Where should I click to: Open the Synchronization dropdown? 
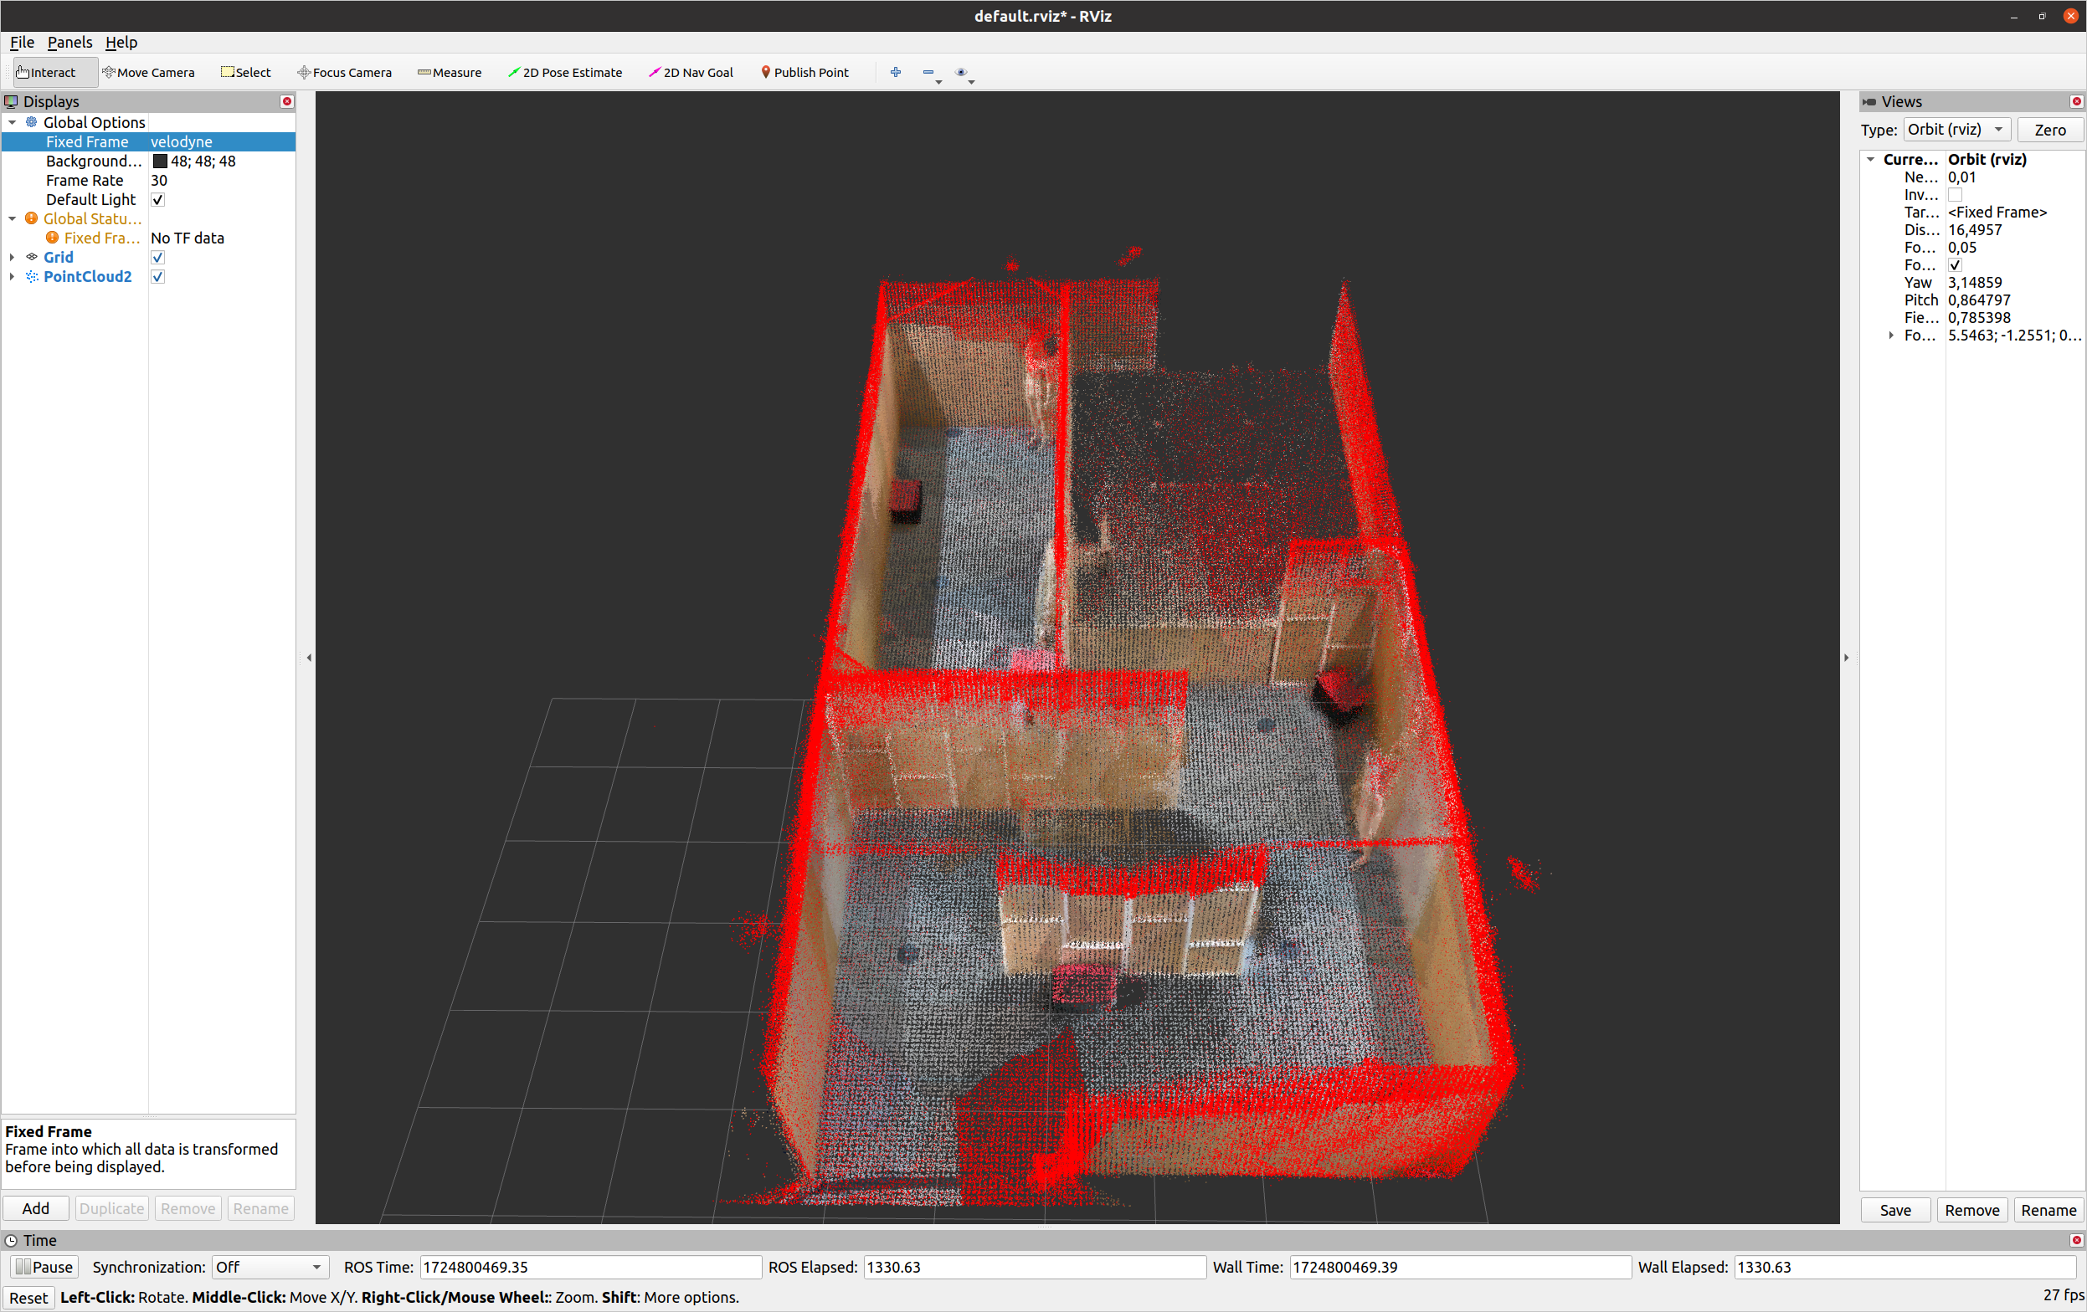[x=270, y=1267]
